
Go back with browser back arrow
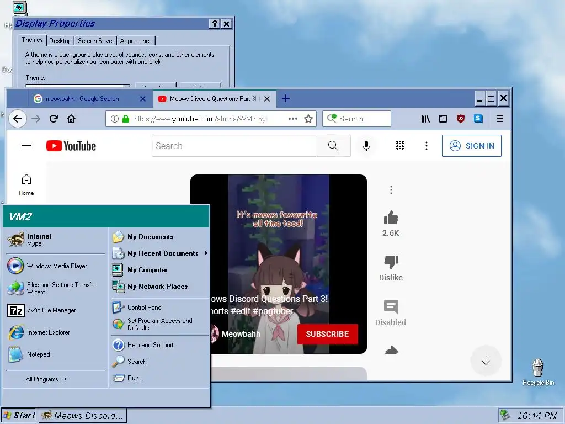[x=17, y=119]
